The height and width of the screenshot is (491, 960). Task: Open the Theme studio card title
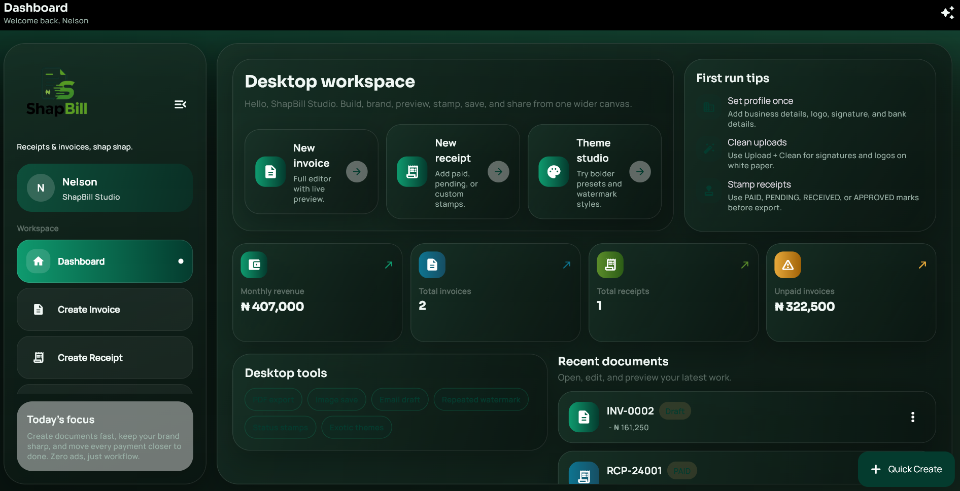point(593,150)
